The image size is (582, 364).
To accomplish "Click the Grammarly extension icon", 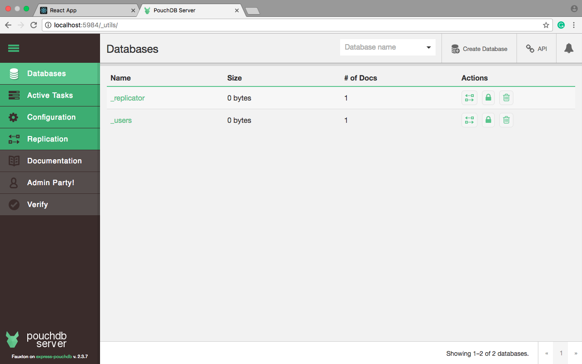I will click(561, 25).
